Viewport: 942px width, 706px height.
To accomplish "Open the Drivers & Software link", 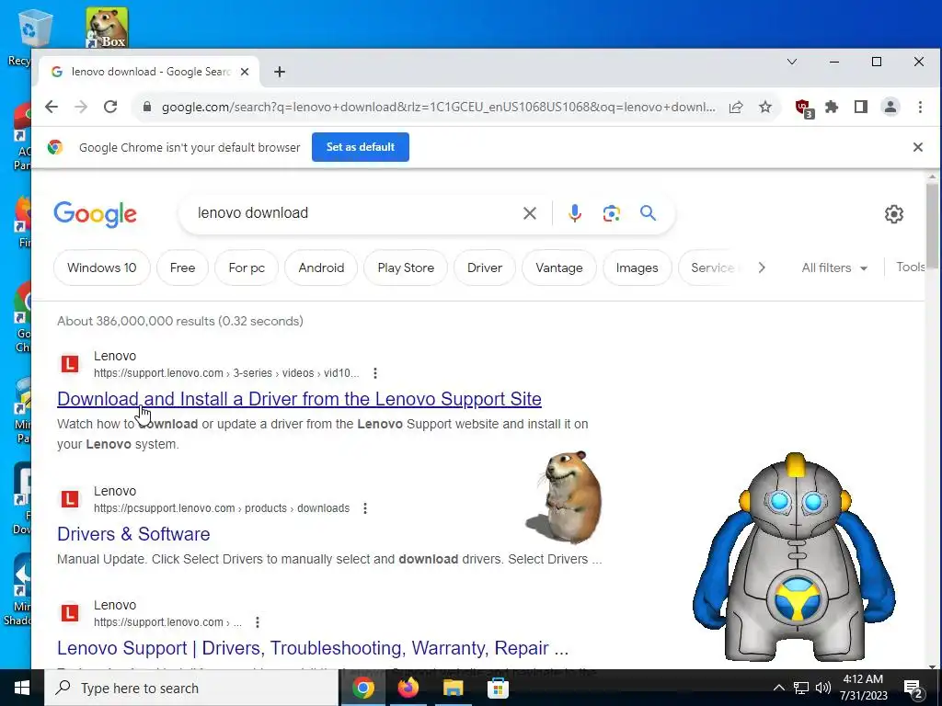I will pos(133,534).
